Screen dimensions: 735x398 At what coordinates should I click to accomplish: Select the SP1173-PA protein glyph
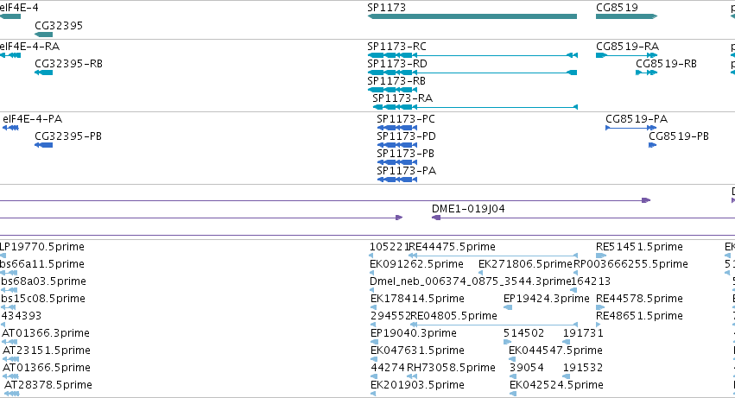click(397, 179)
